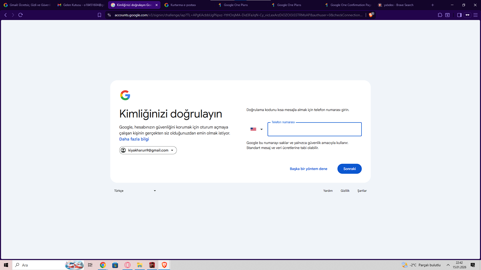
Task: Open File Explorer from the taskbar
Action: coord(140,265)
